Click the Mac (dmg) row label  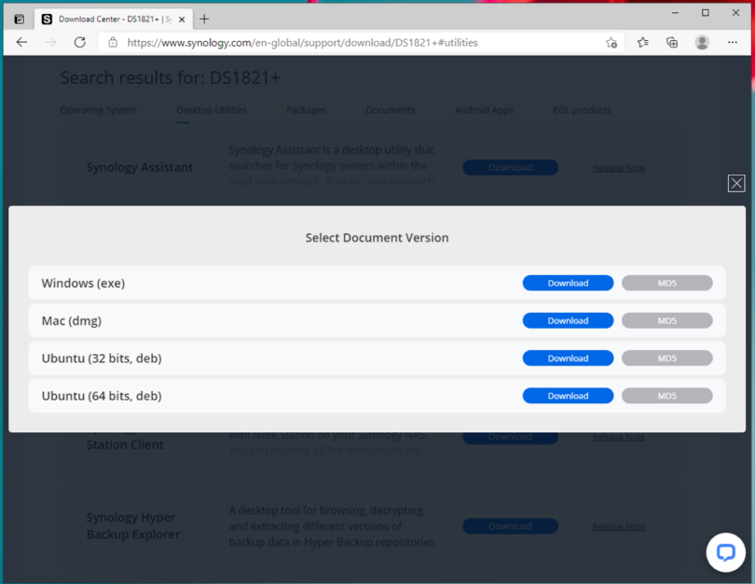tap(72, 320)
